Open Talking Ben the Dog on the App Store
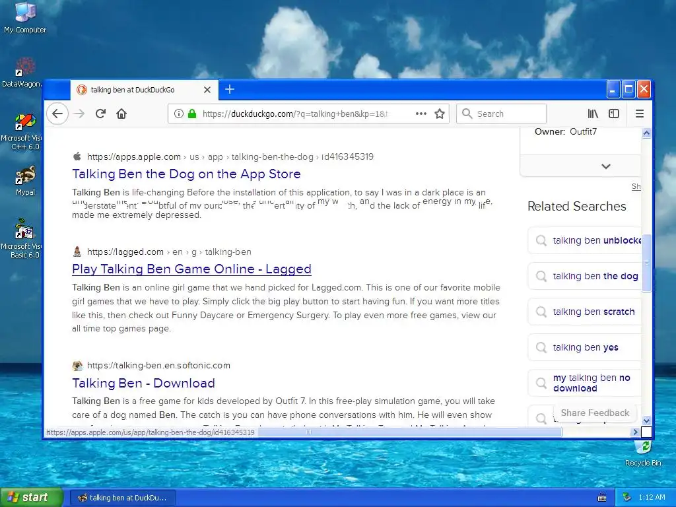The image size is (676, 507). click(186, 174)
